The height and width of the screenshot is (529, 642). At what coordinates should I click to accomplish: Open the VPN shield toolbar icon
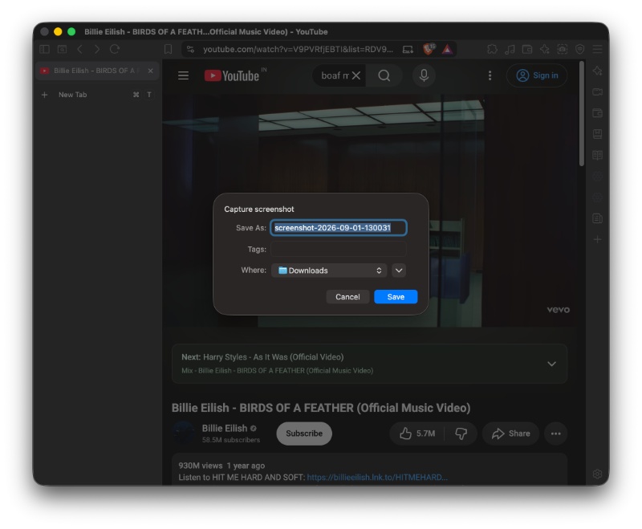coord(579,49)
